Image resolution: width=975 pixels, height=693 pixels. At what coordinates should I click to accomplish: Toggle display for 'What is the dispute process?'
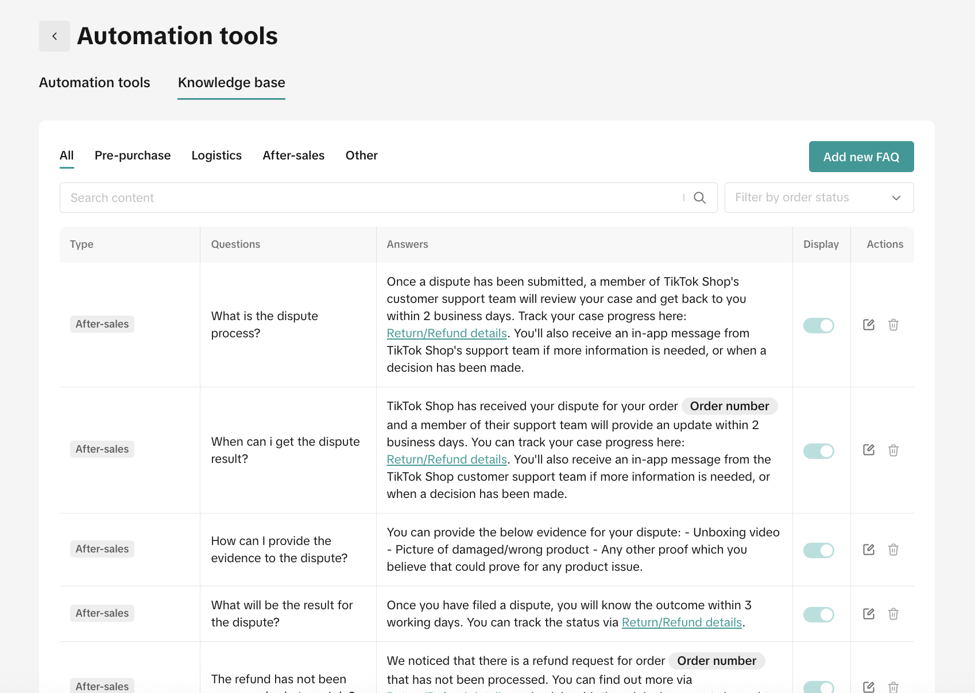(818, 325)
